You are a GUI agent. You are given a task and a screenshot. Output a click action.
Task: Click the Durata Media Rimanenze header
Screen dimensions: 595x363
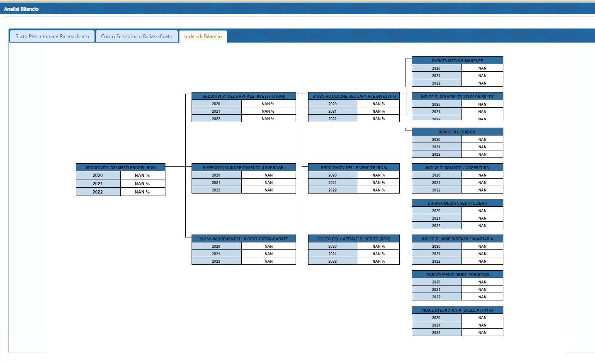click(x=457, y=60)
